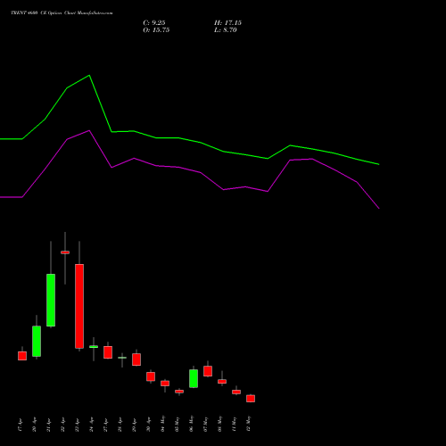This screenshot has height=446, width=446.
Task: Click the 06 May date label
Action: pos(191,424)
